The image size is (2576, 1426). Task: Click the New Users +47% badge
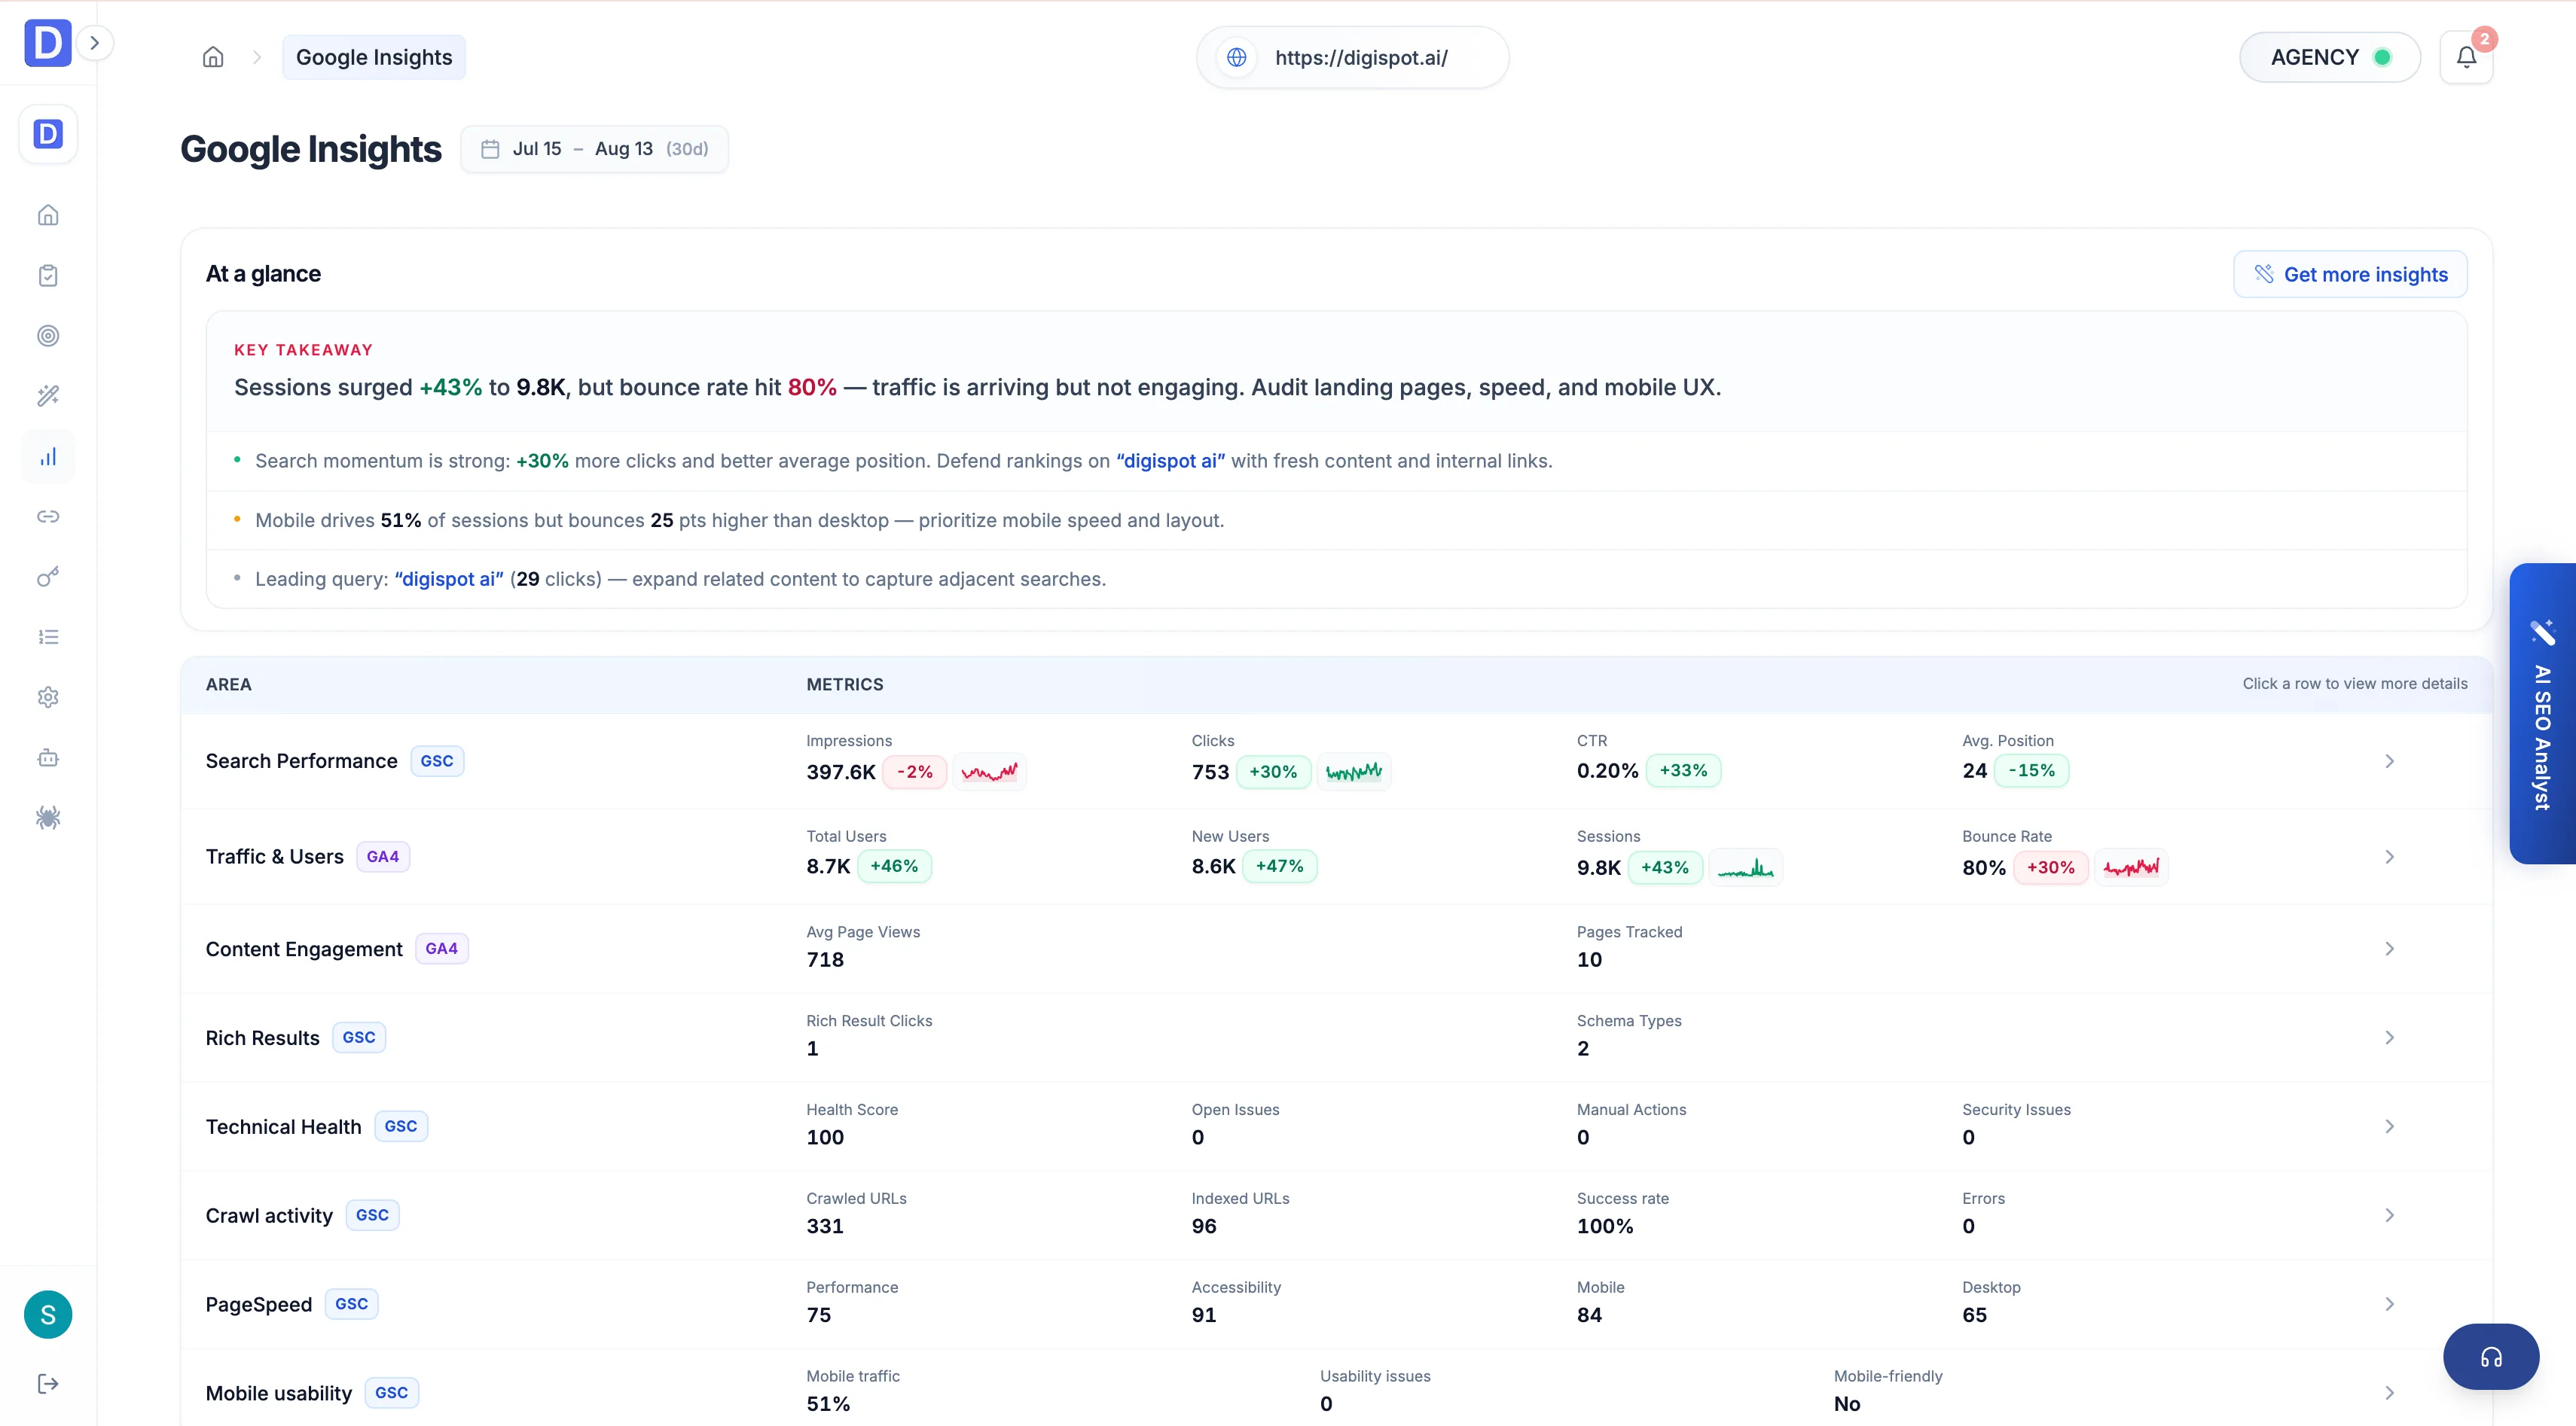1279,867
